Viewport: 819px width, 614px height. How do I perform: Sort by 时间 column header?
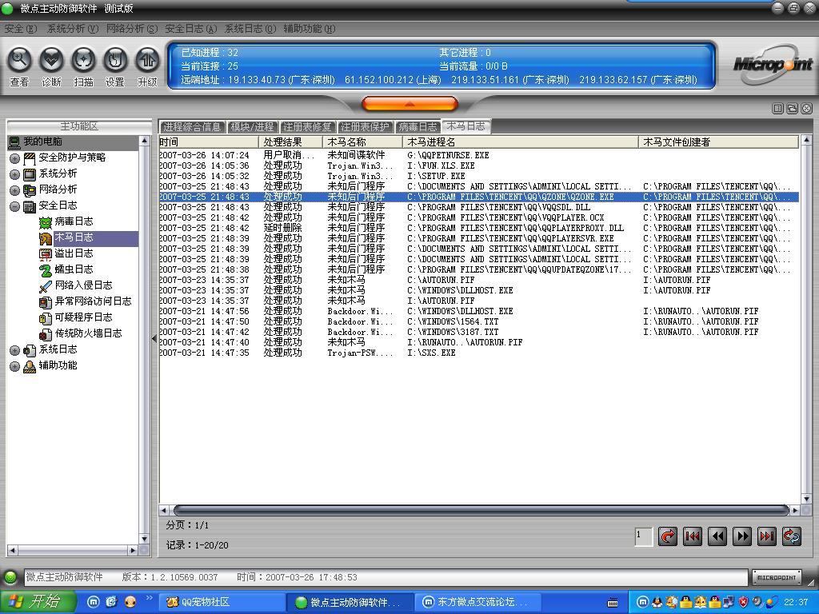(x=209, y=142)
